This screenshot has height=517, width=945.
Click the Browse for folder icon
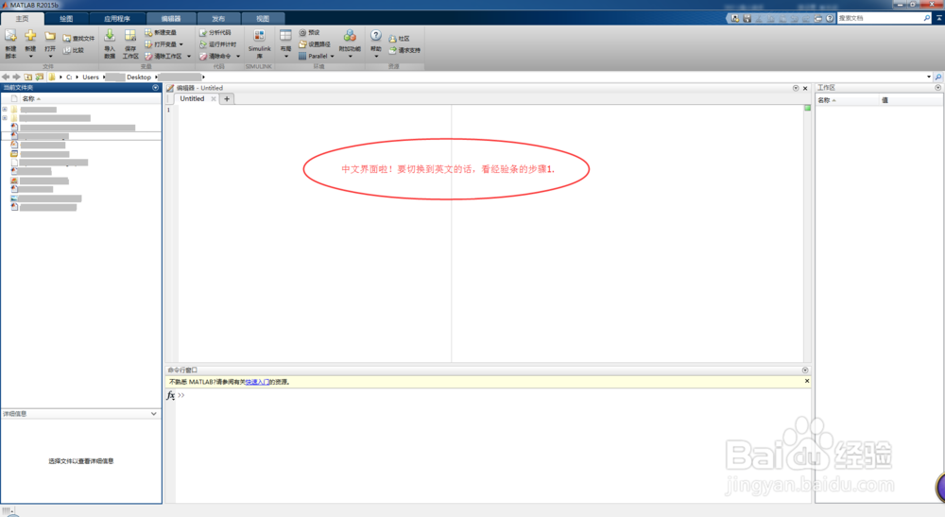click(39, 78)
